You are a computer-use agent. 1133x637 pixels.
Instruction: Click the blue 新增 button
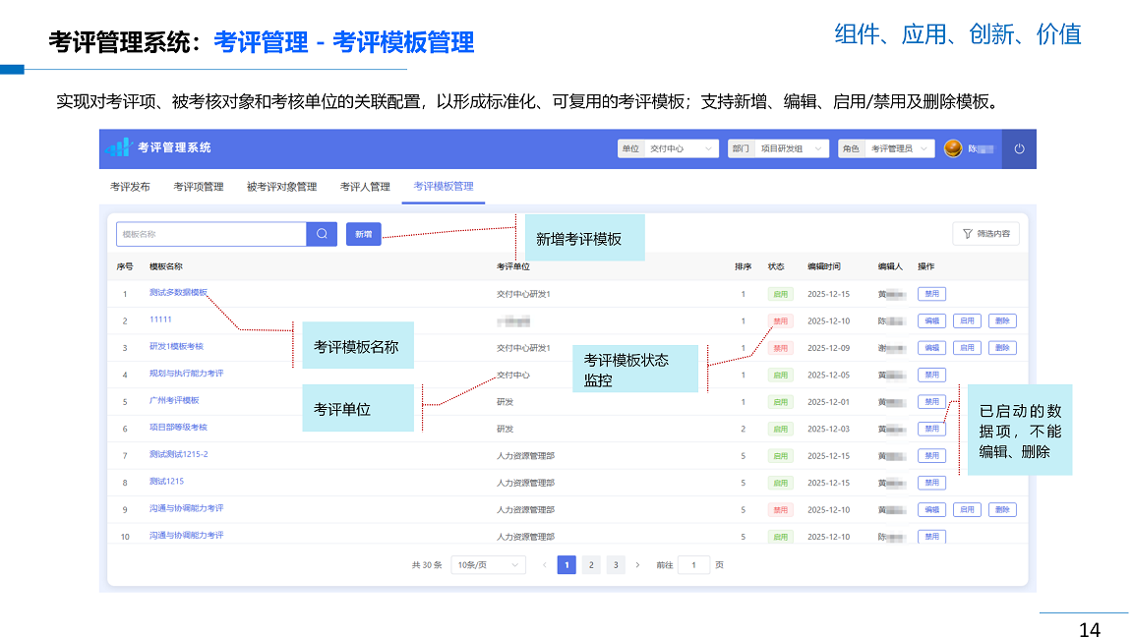pos(363,234)
